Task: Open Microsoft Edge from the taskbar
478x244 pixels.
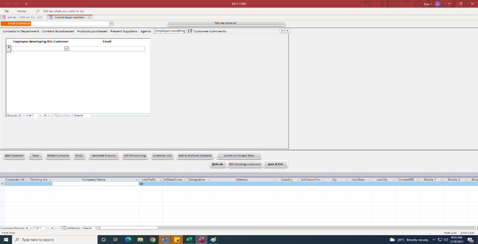Action: 128,240
